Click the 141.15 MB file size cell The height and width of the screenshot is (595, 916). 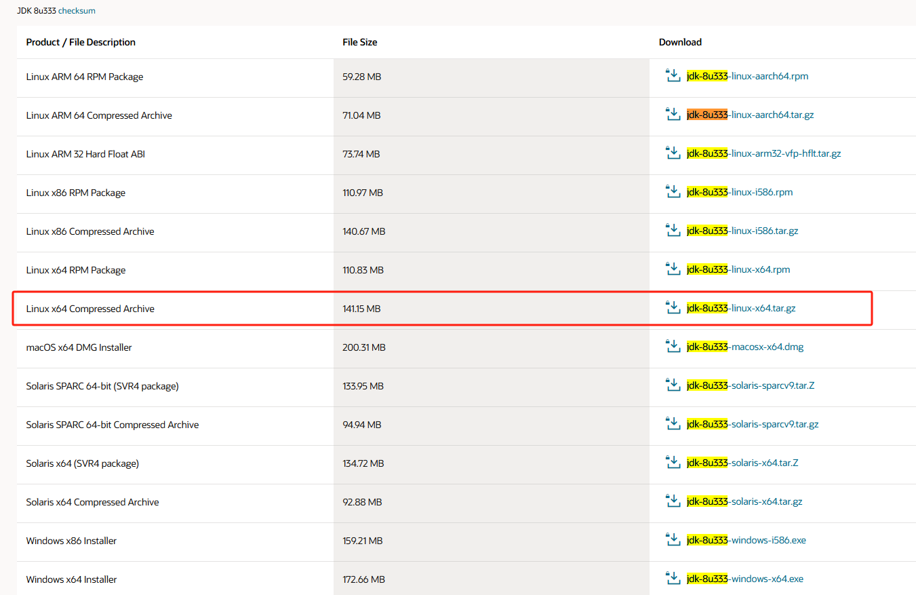tap(492, 309)
